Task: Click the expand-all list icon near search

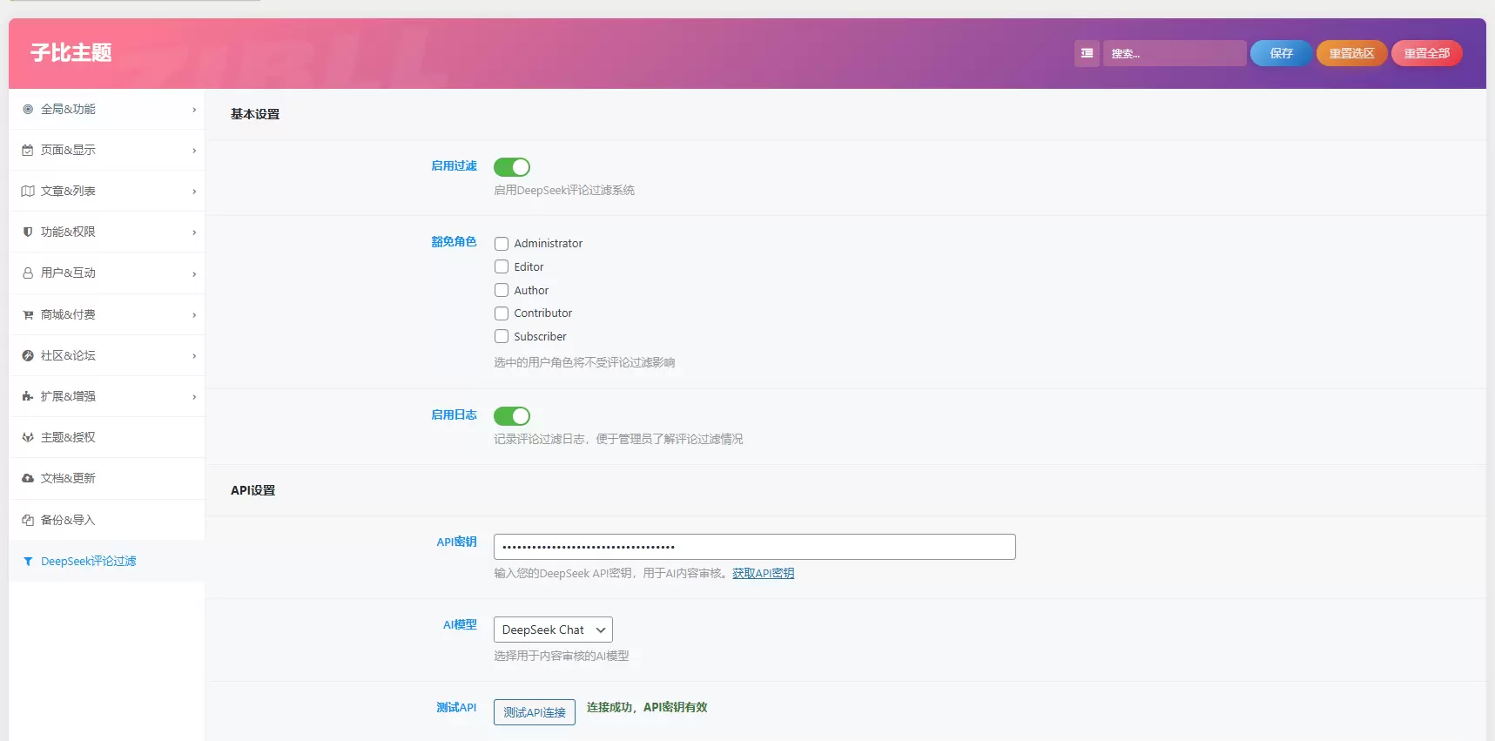Action: point(1087,53)
